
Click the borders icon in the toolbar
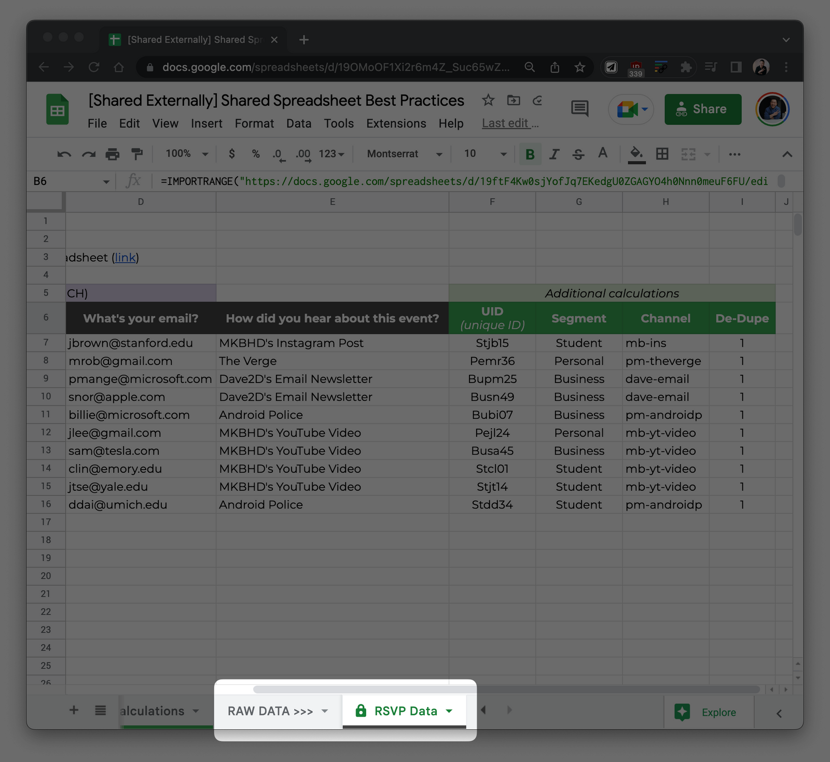[662, 154]
